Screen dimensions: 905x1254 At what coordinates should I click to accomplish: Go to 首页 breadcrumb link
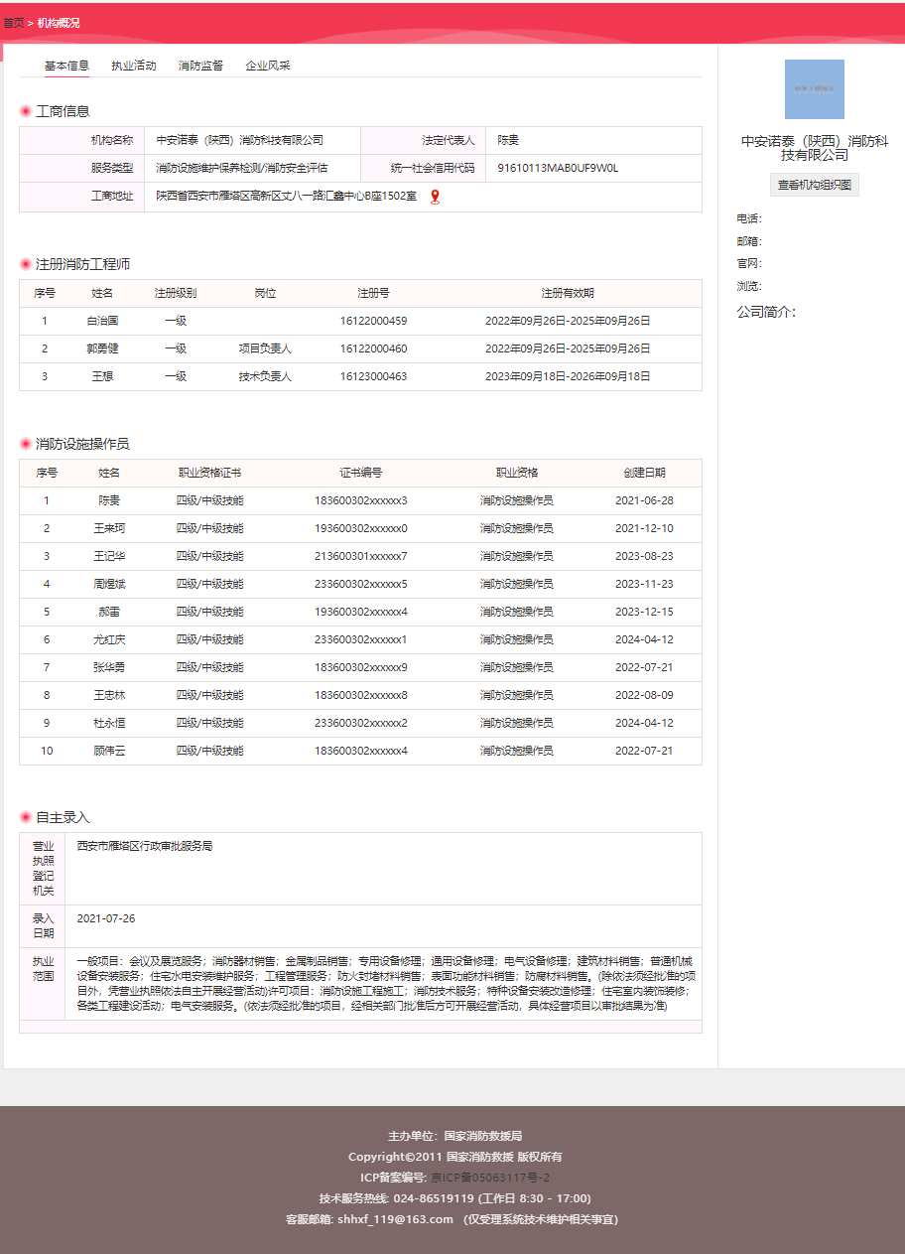pos(13,23)
